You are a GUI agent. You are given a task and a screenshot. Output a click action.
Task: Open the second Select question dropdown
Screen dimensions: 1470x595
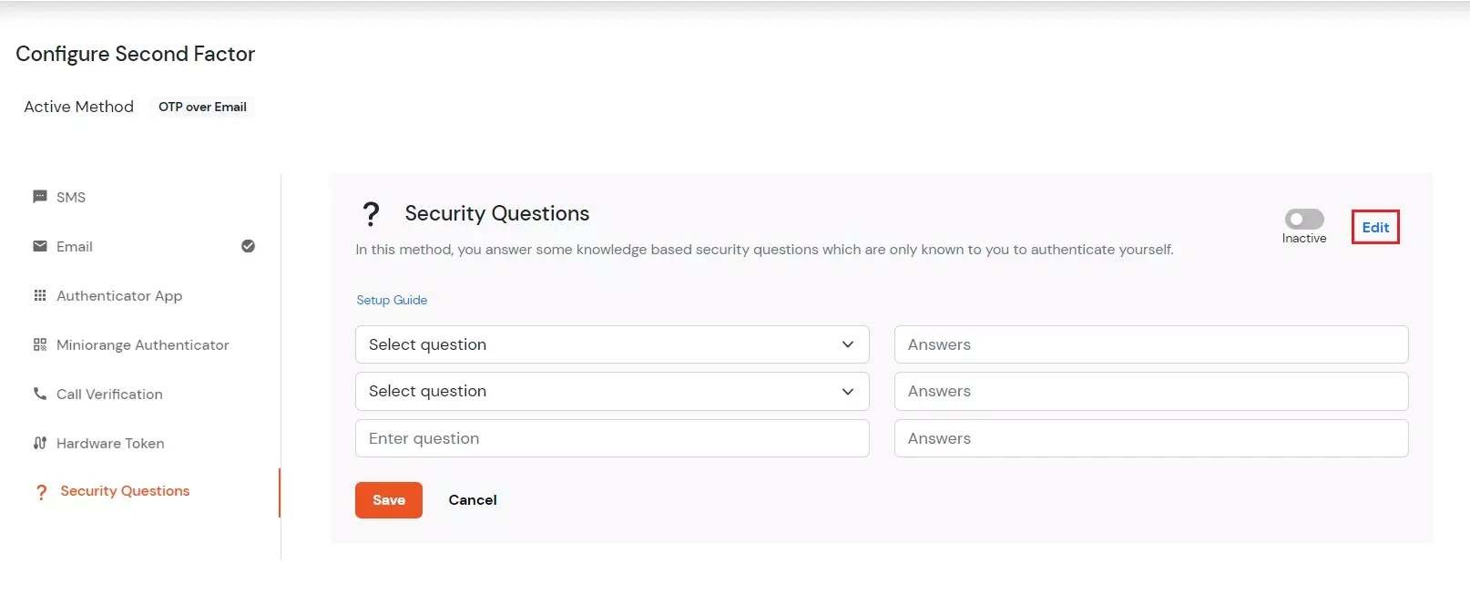click(612, 391)
